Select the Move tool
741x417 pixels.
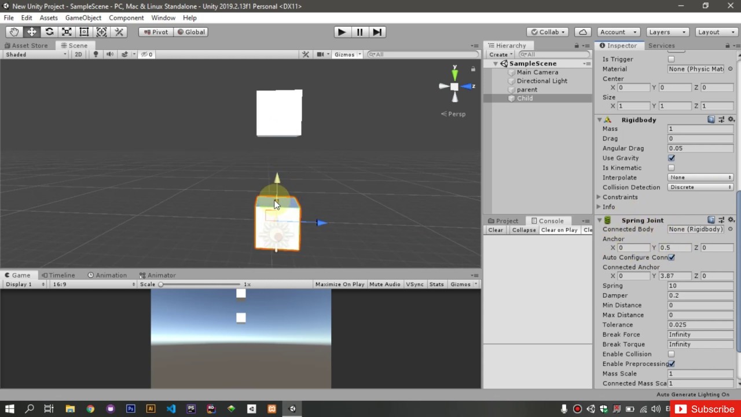pyautogui.click(x=31, y=32)
